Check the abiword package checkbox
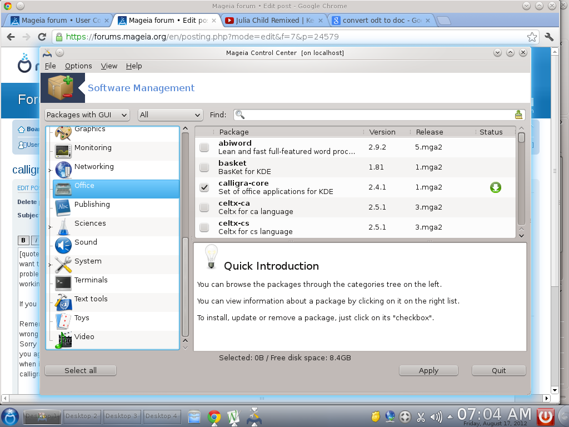The width and height of the screenshot is (569, 427). pos(204,147)
